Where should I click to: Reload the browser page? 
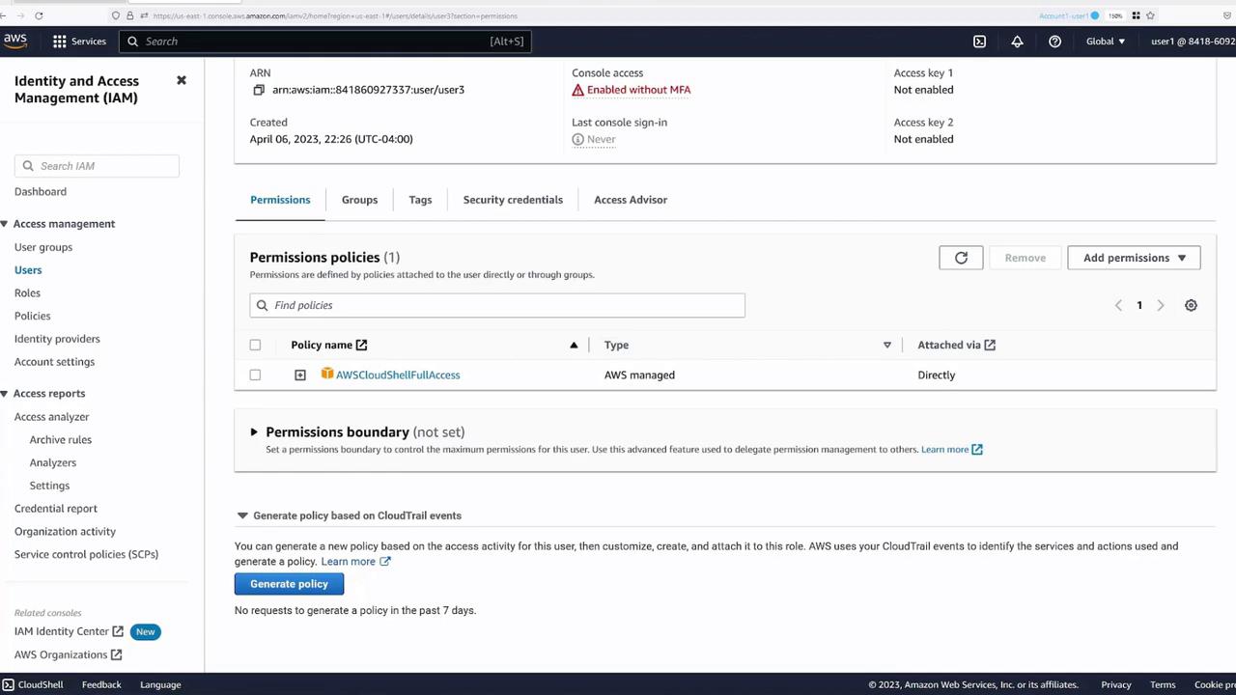pyautogui.click(x=39, y=15)
